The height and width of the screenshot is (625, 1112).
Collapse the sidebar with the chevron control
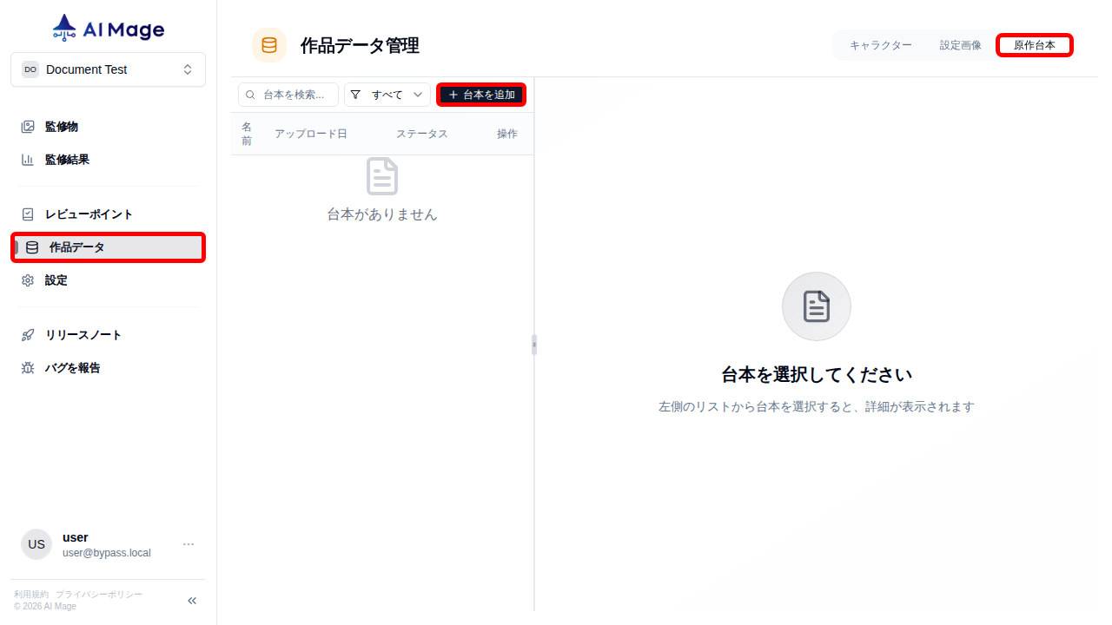click(x=191, y=600)
